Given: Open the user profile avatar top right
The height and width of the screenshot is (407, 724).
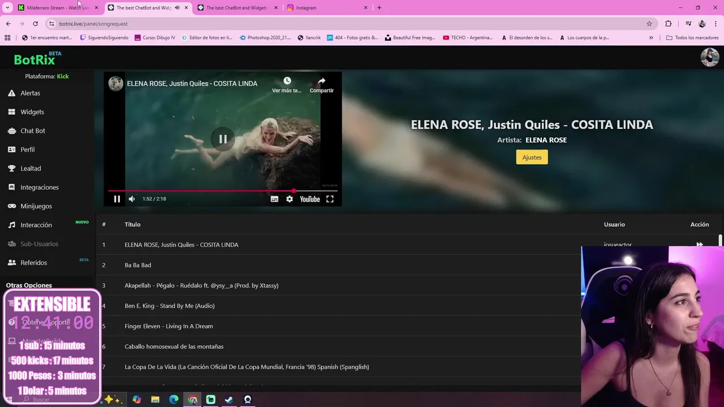Looking at the screenshot, I should 710,57.
